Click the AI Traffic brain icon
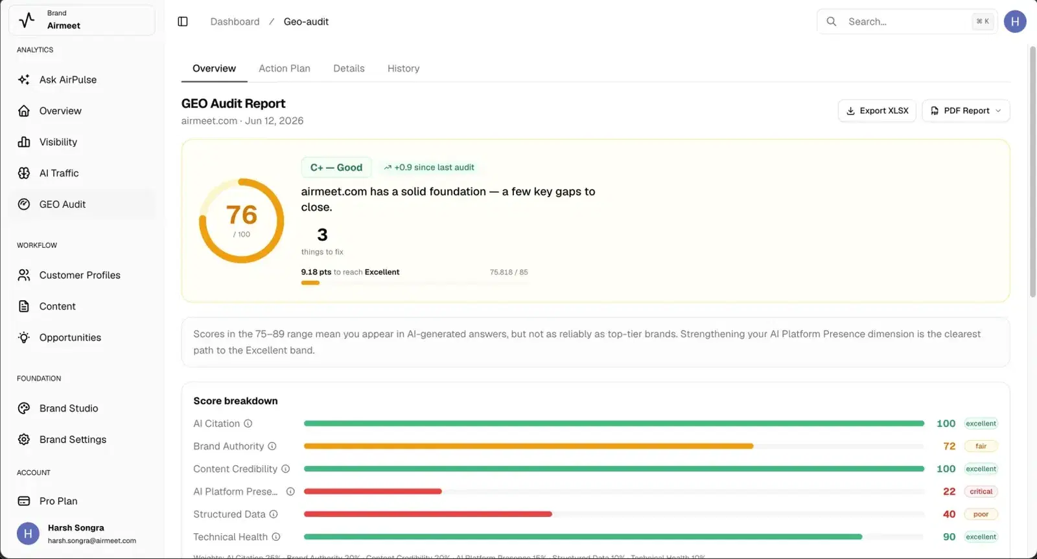Image resolution: width=1037 pixels, height=559 pixels. 24,173
